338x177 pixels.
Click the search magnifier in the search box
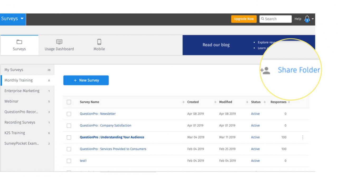click(x=262, y=19)
